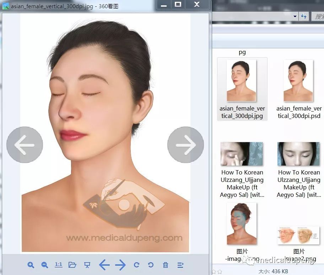Rotate the image counterclockwise

click(x=150, y=265)
